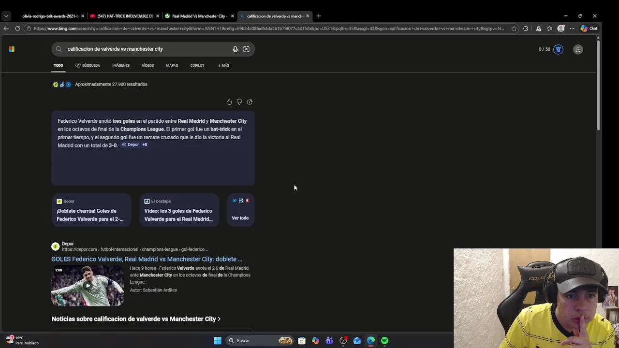Switch to the VÍDEOS tab

[147, 65]
